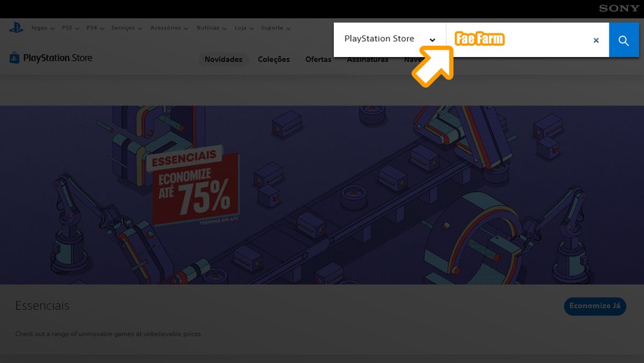Expand the Acessórios menu
This screenshot has height=363, width=644.
(170, 28)
